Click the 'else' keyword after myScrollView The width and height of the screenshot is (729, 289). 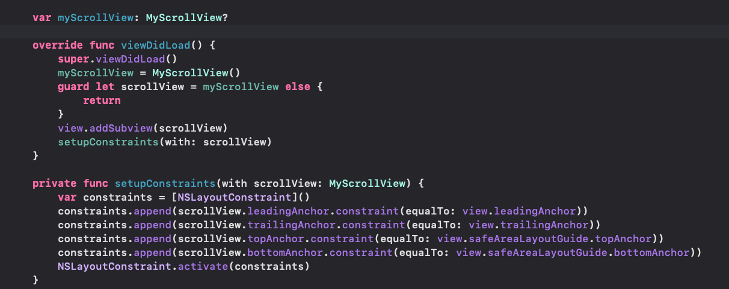pos(297,87)
